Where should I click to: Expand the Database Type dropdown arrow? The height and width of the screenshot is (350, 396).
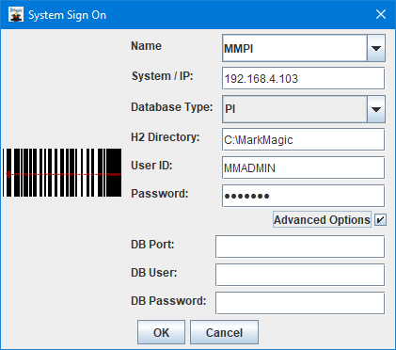[376, 109]
